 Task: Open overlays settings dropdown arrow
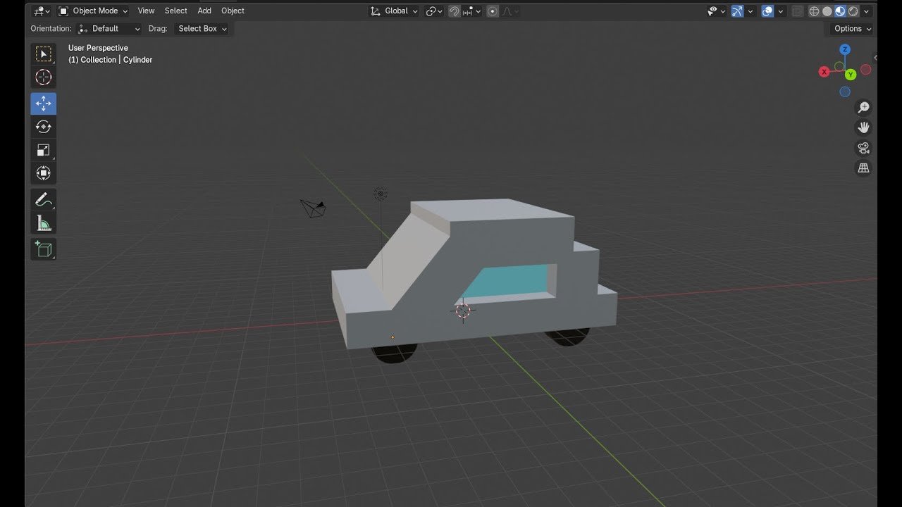tap(781, 11)
